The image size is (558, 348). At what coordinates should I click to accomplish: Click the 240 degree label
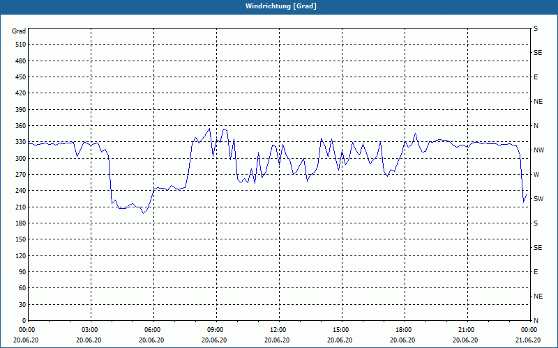(x=21, y=191)
